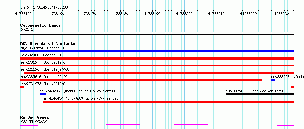Open the nsv3382034 variant label
This screenshot has height=129, width=304.
tap(287, 77)
